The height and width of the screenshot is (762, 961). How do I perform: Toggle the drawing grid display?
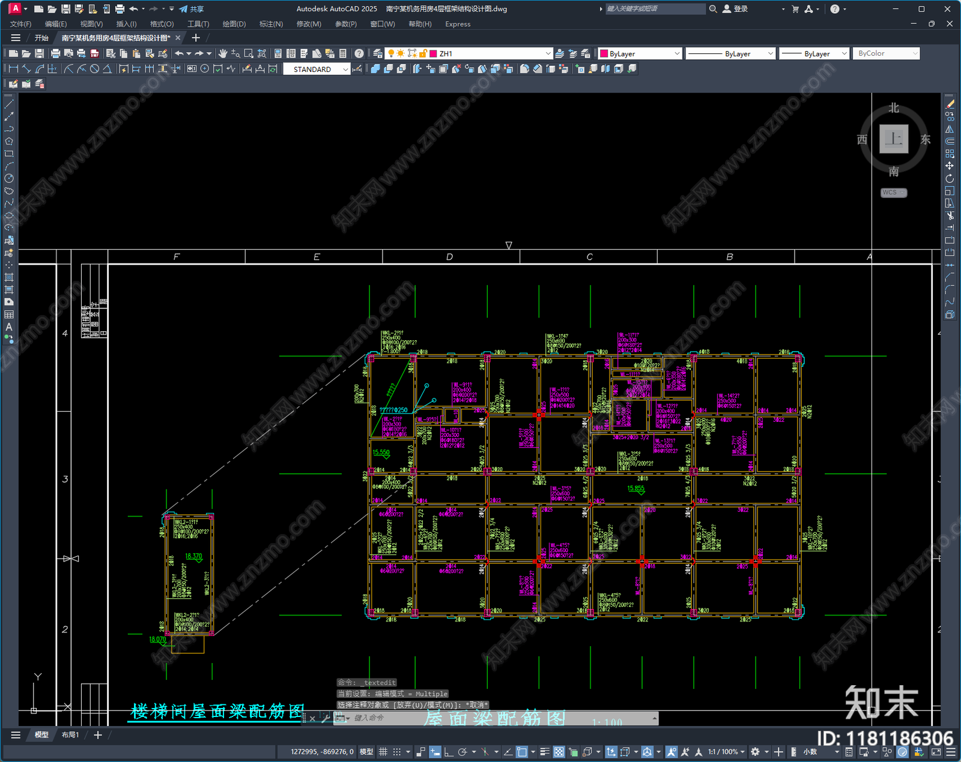[383, 752]
